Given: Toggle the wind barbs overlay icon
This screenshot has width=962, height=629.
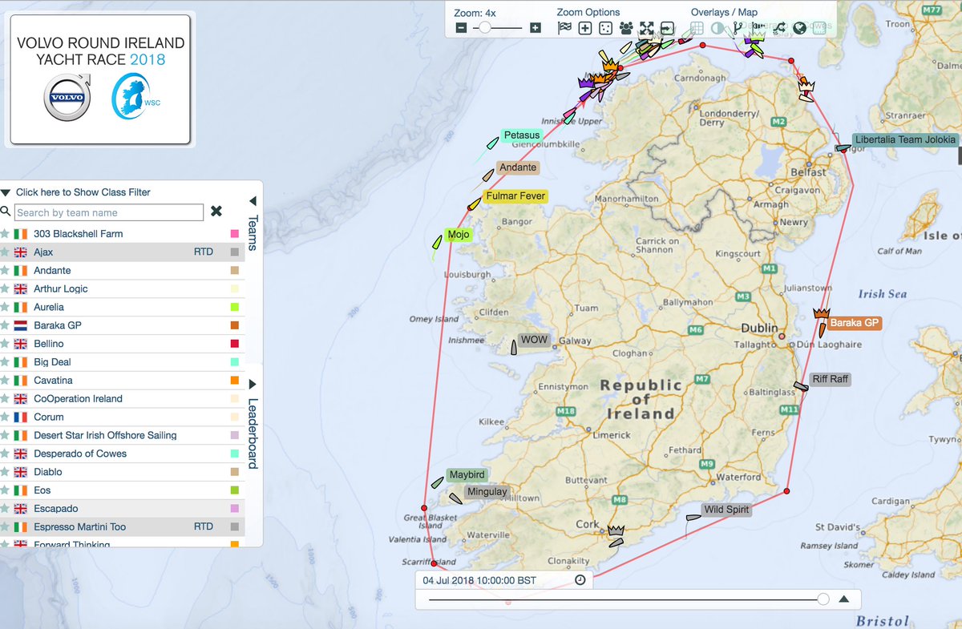Looking at the screenshot, I should click(x=758, y=28).
